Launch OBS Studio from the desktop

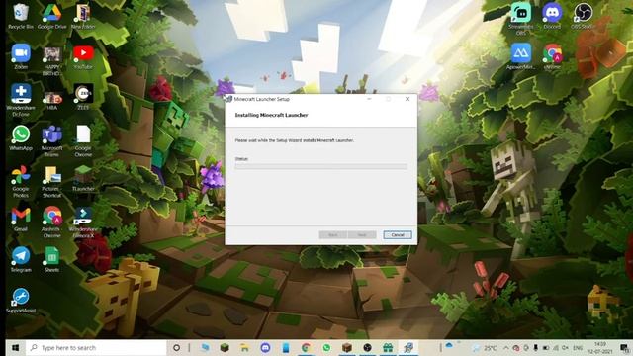(583, 16)
